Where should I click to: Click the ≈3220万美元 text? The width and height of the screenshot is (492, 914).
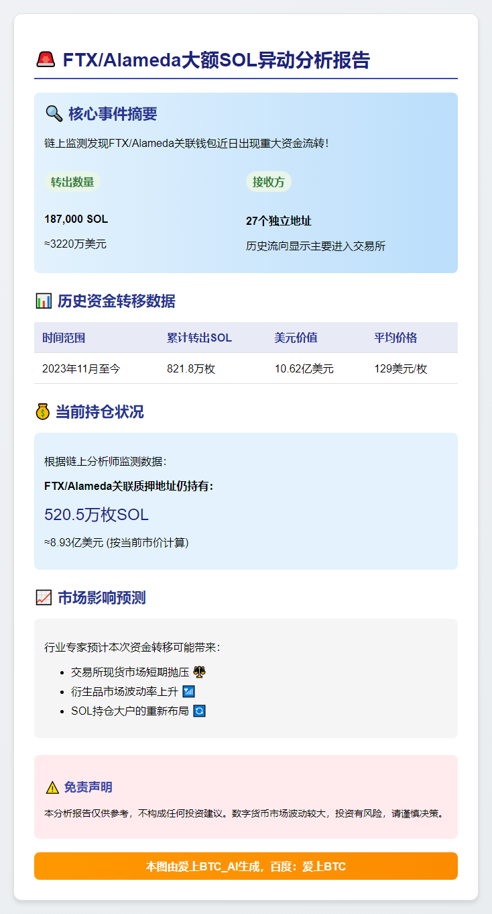[75, 244]
